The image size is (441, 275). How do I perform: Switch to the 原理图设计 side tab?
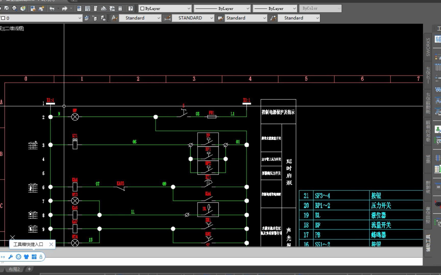[428, 103]
